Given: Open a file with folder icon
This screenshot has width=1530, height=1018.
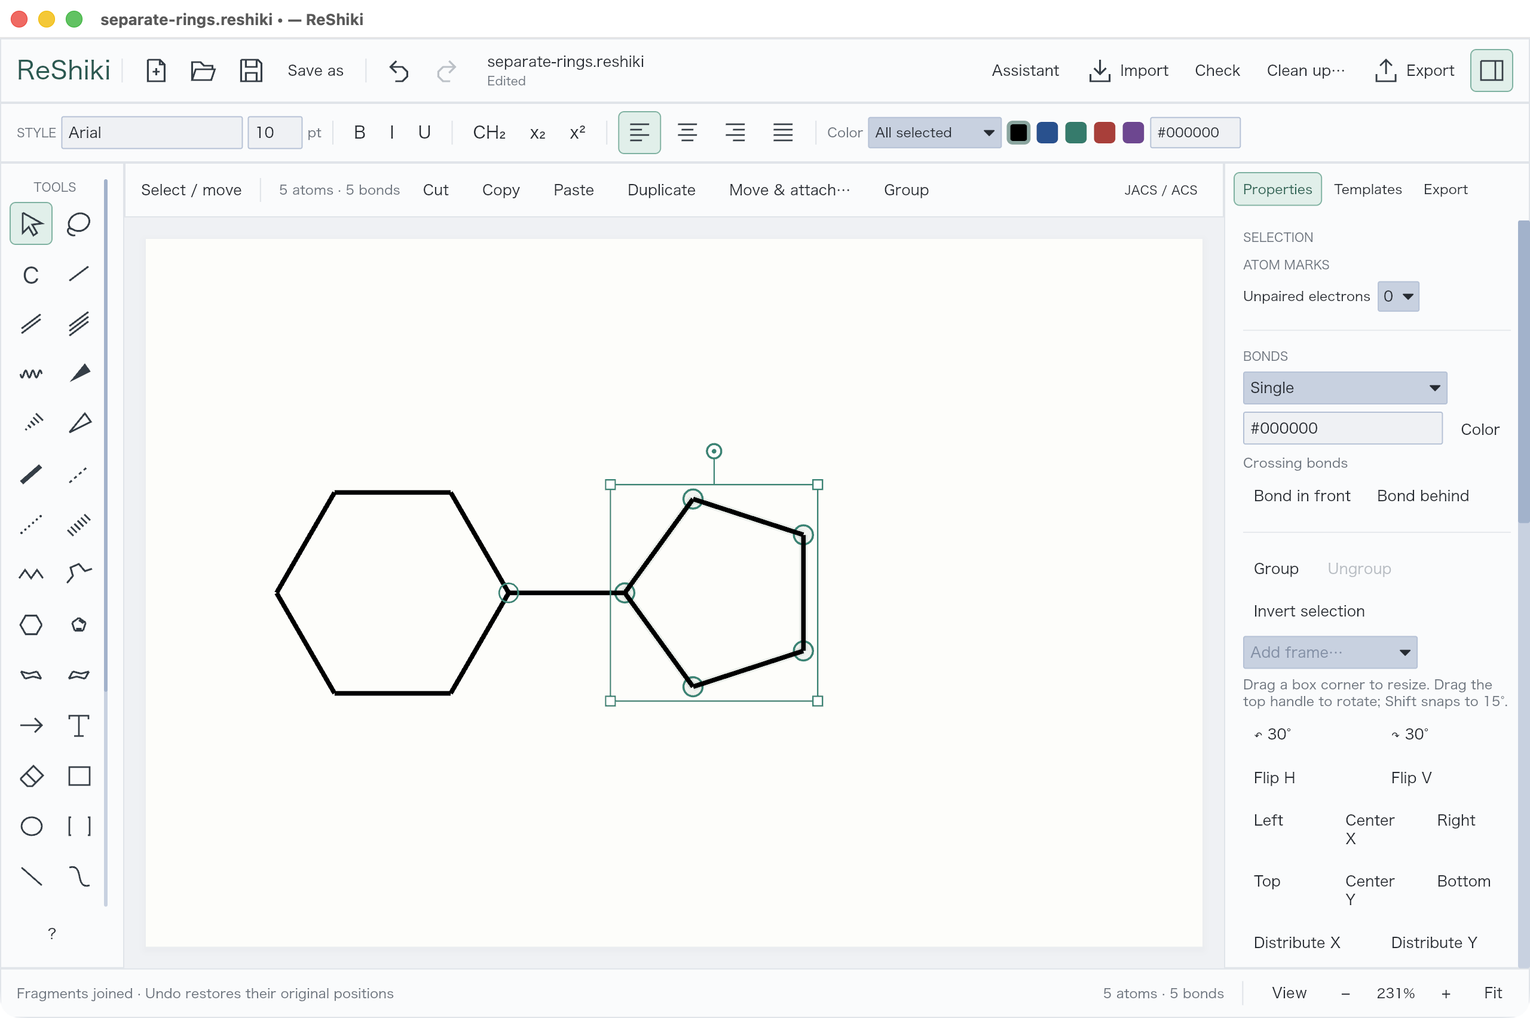Looking at the screenshot, I should [203, 70].
